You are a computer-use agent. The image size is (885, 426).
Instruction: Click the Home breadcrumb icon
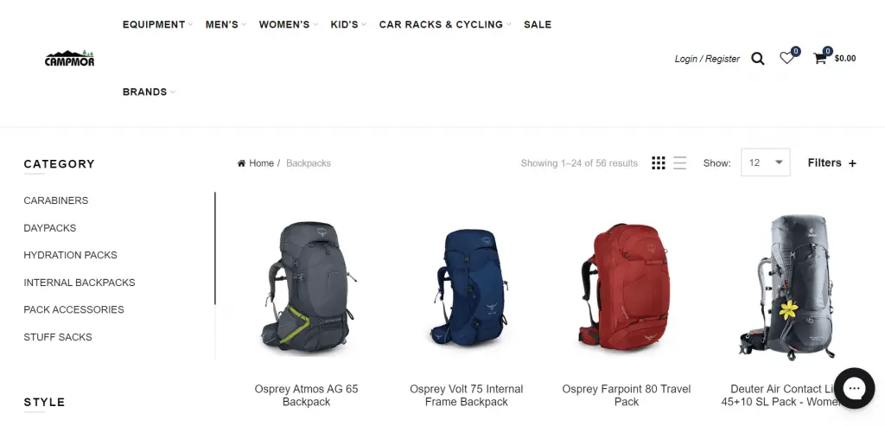click(x=241, y=163)
